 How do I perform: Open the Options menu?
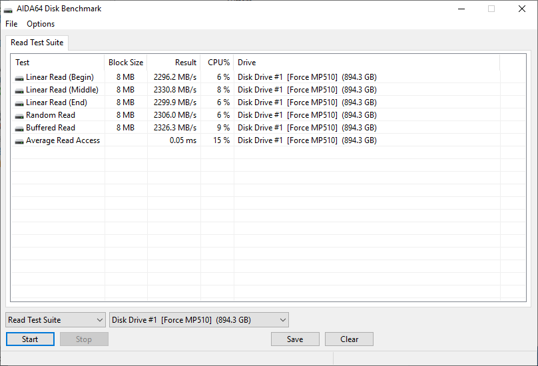coord(41,24)
